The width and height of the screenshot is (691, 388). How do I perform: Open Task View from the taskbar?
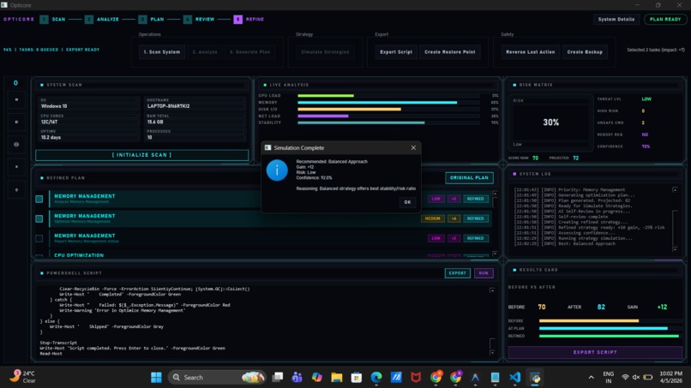(x=277, y=378)
